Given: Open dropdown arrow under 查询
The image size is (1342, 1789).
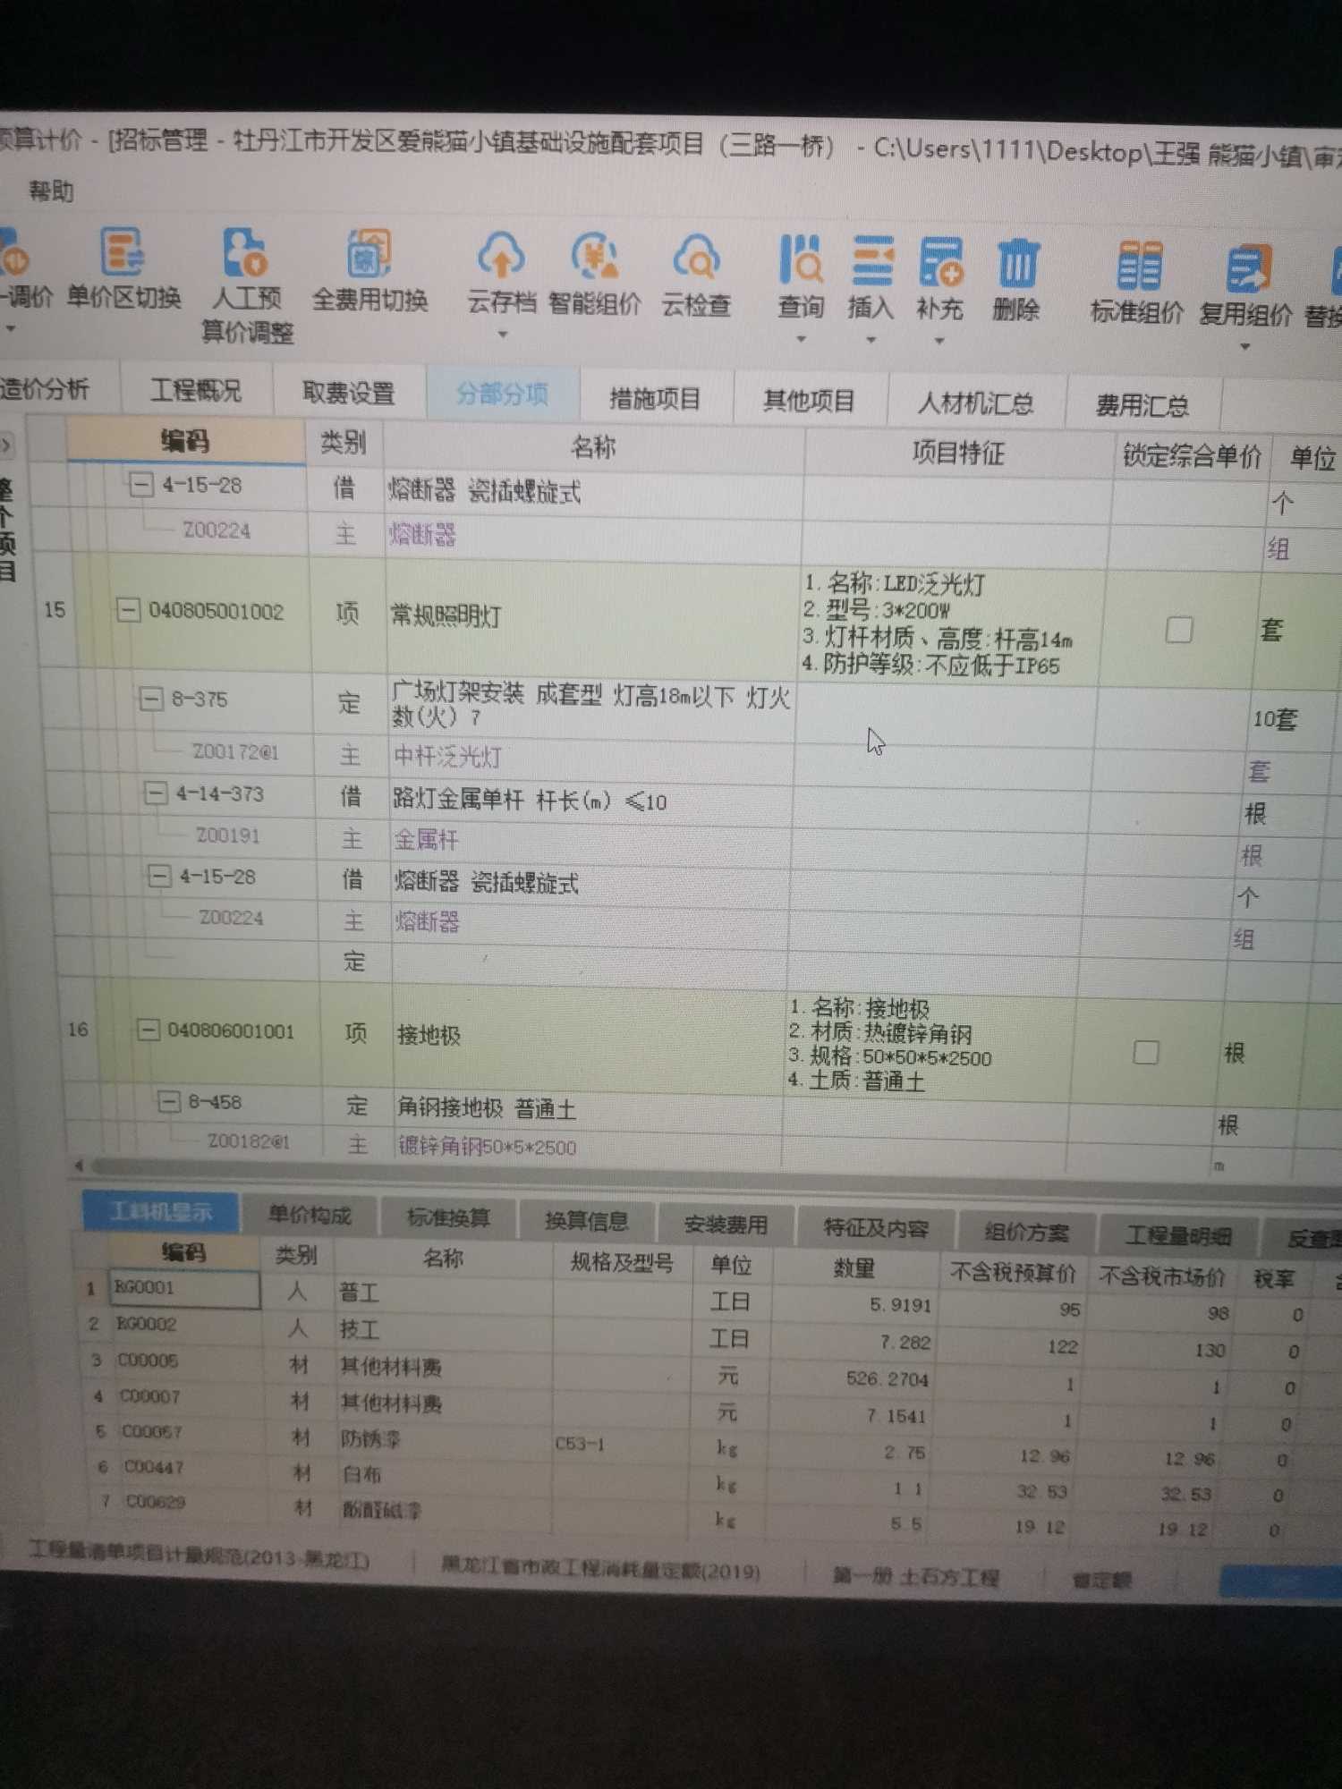Looking at the screenshot, I should click(x=801, y=340).
